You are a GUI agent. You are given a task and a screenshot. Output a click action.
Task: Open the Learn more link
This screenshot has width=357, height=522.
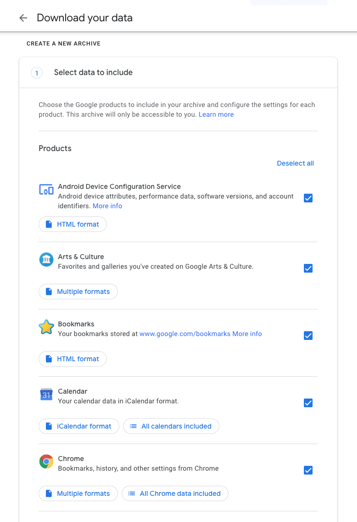(216, 115)
